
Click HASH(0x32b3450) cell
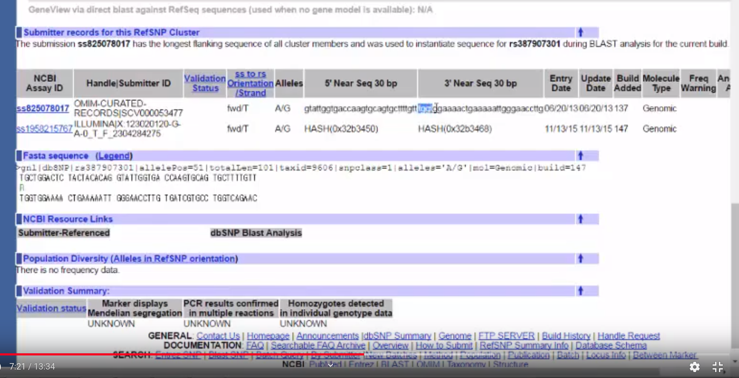coord(341,129)
